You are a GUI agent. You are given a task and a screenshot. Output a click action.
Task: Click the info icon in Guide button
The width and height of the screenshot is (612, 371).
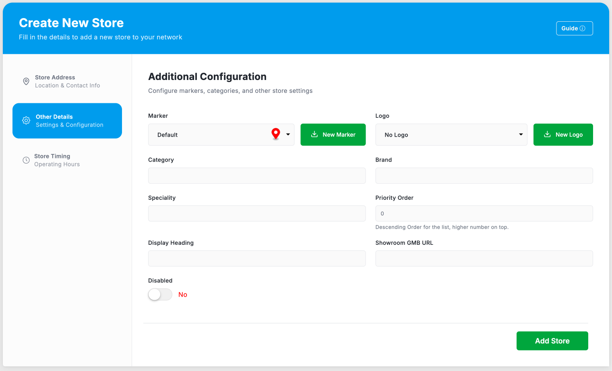[x=582, y=29]
